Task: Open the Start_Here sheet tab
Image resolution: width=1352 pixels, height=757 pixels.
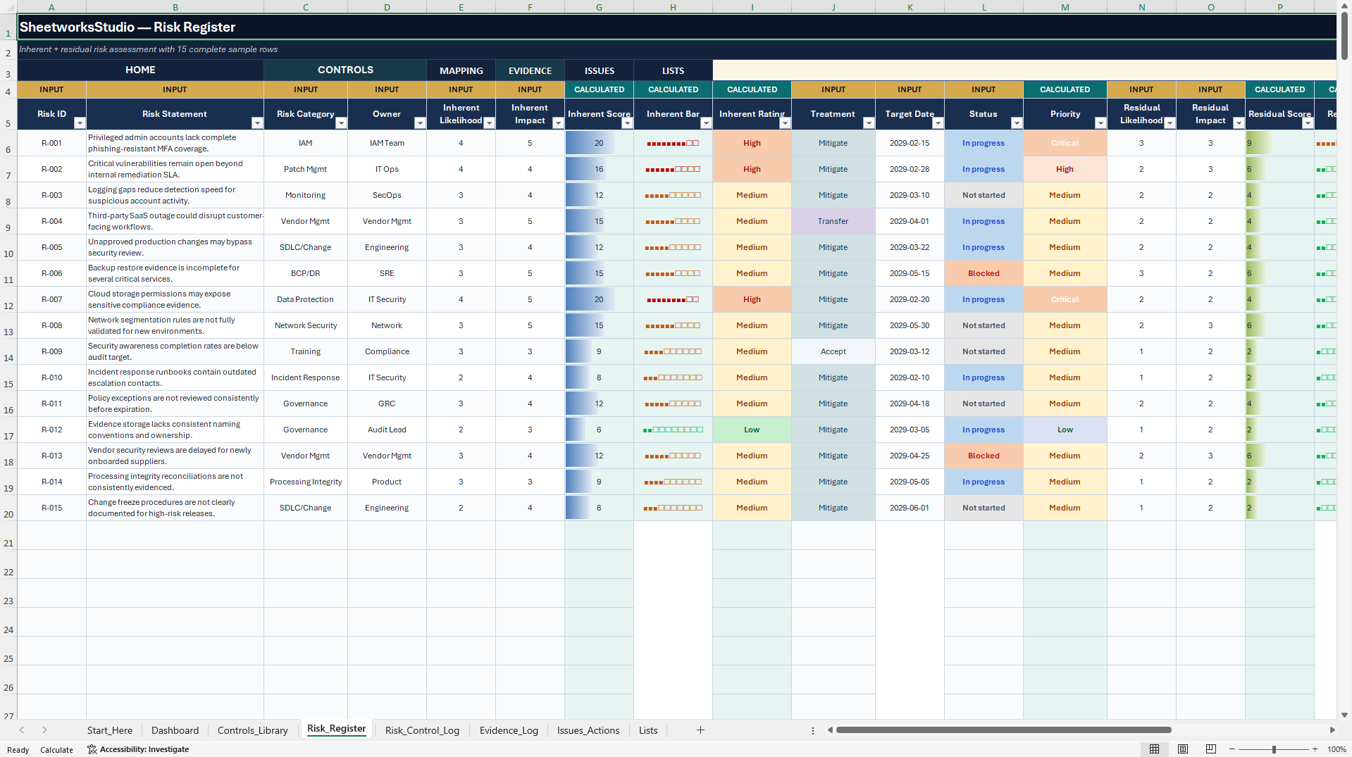Action: pyautogui.click(x=110, y=730)
